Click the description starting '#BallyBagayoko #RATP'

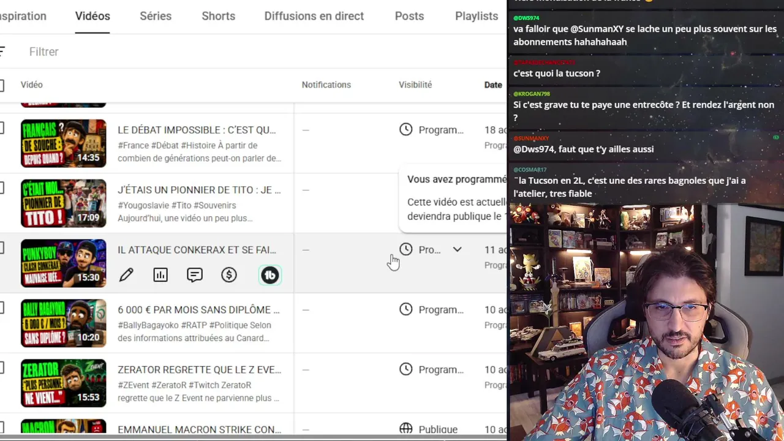[x=194, y=332]
